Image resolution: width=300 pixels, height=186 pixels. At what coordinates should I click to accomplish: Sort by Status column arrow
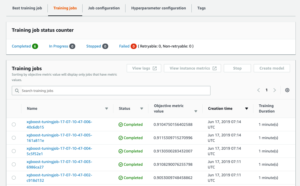tap(142, 109)
